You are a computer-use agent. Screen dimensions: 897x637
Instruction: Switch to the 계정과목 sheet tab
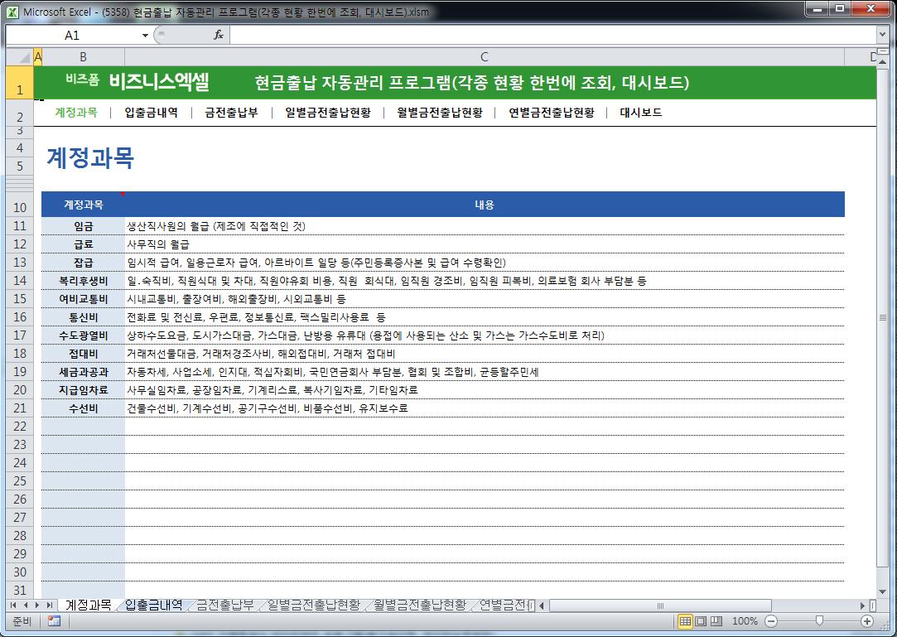tap(88, 605)
